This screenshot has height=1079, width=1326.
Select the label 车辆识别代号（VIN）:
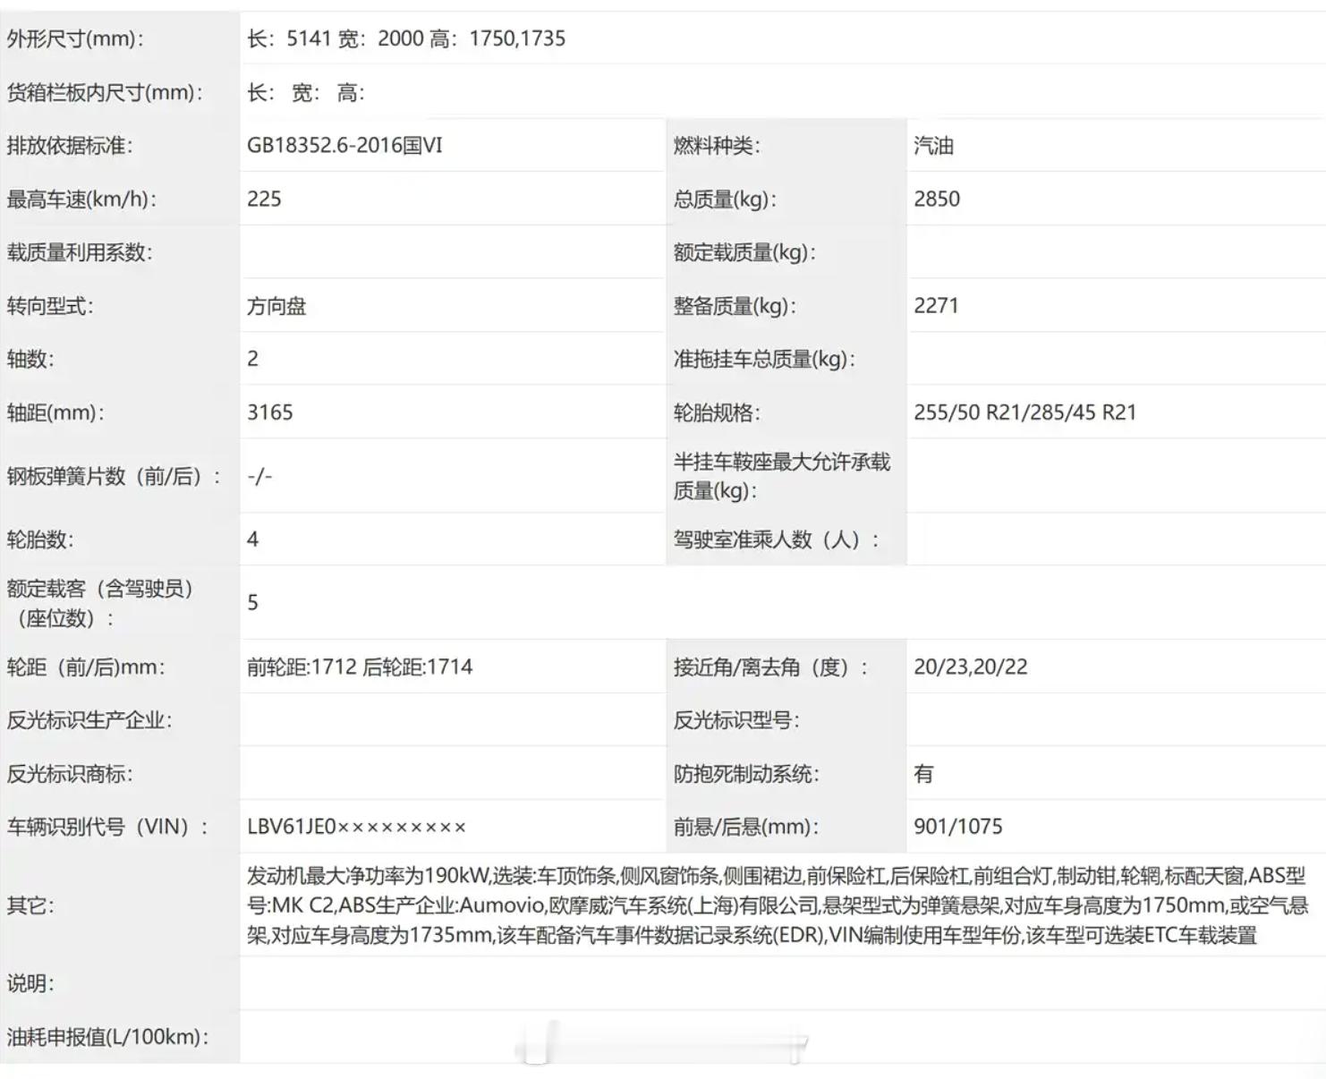pos(107,827)
